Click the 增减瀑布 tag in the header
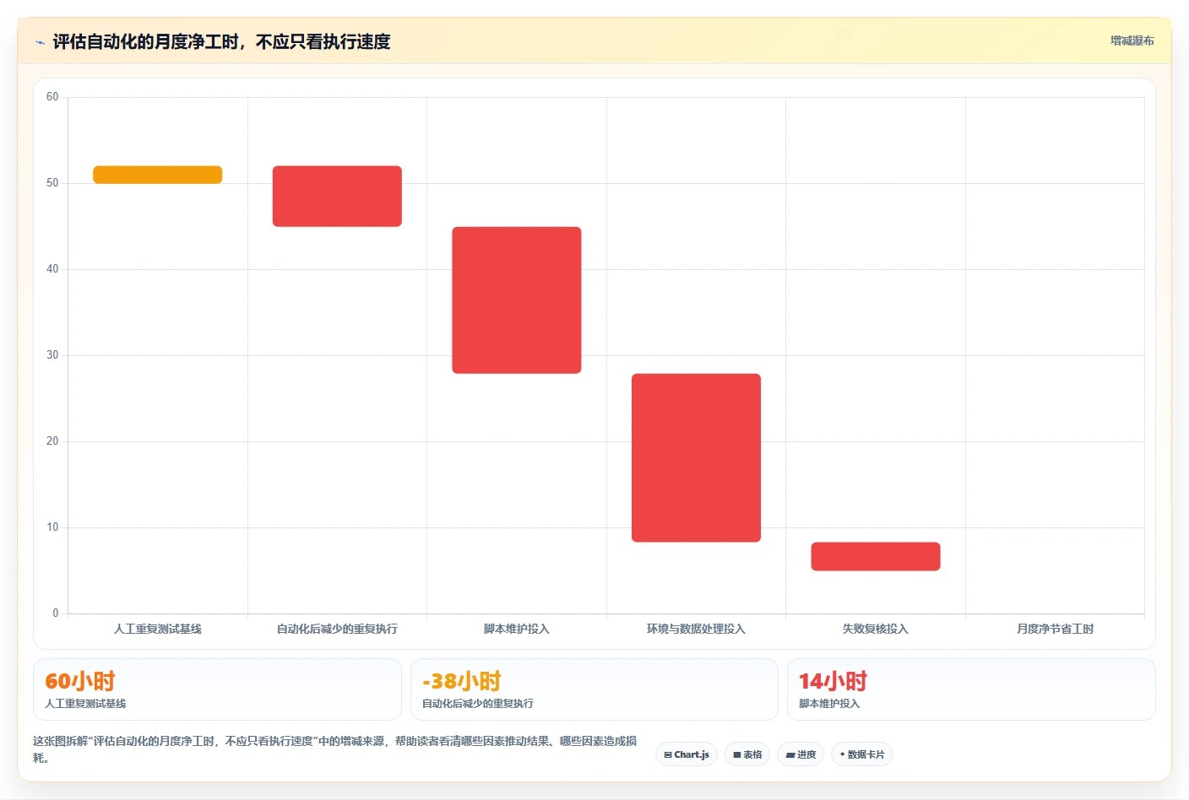Screen dimensions: 1189x800 1132,41
